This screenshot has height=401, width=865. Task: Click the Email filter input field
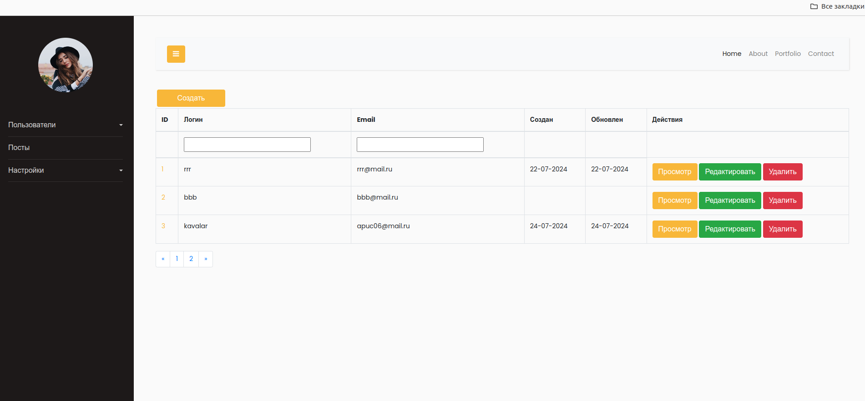point(420,145)
